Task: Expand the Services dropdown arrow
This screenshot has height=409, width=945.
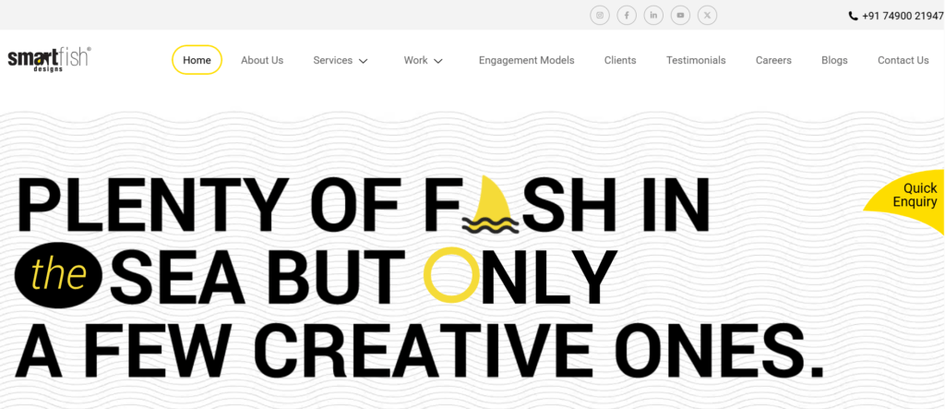Action: coord(363,61)
